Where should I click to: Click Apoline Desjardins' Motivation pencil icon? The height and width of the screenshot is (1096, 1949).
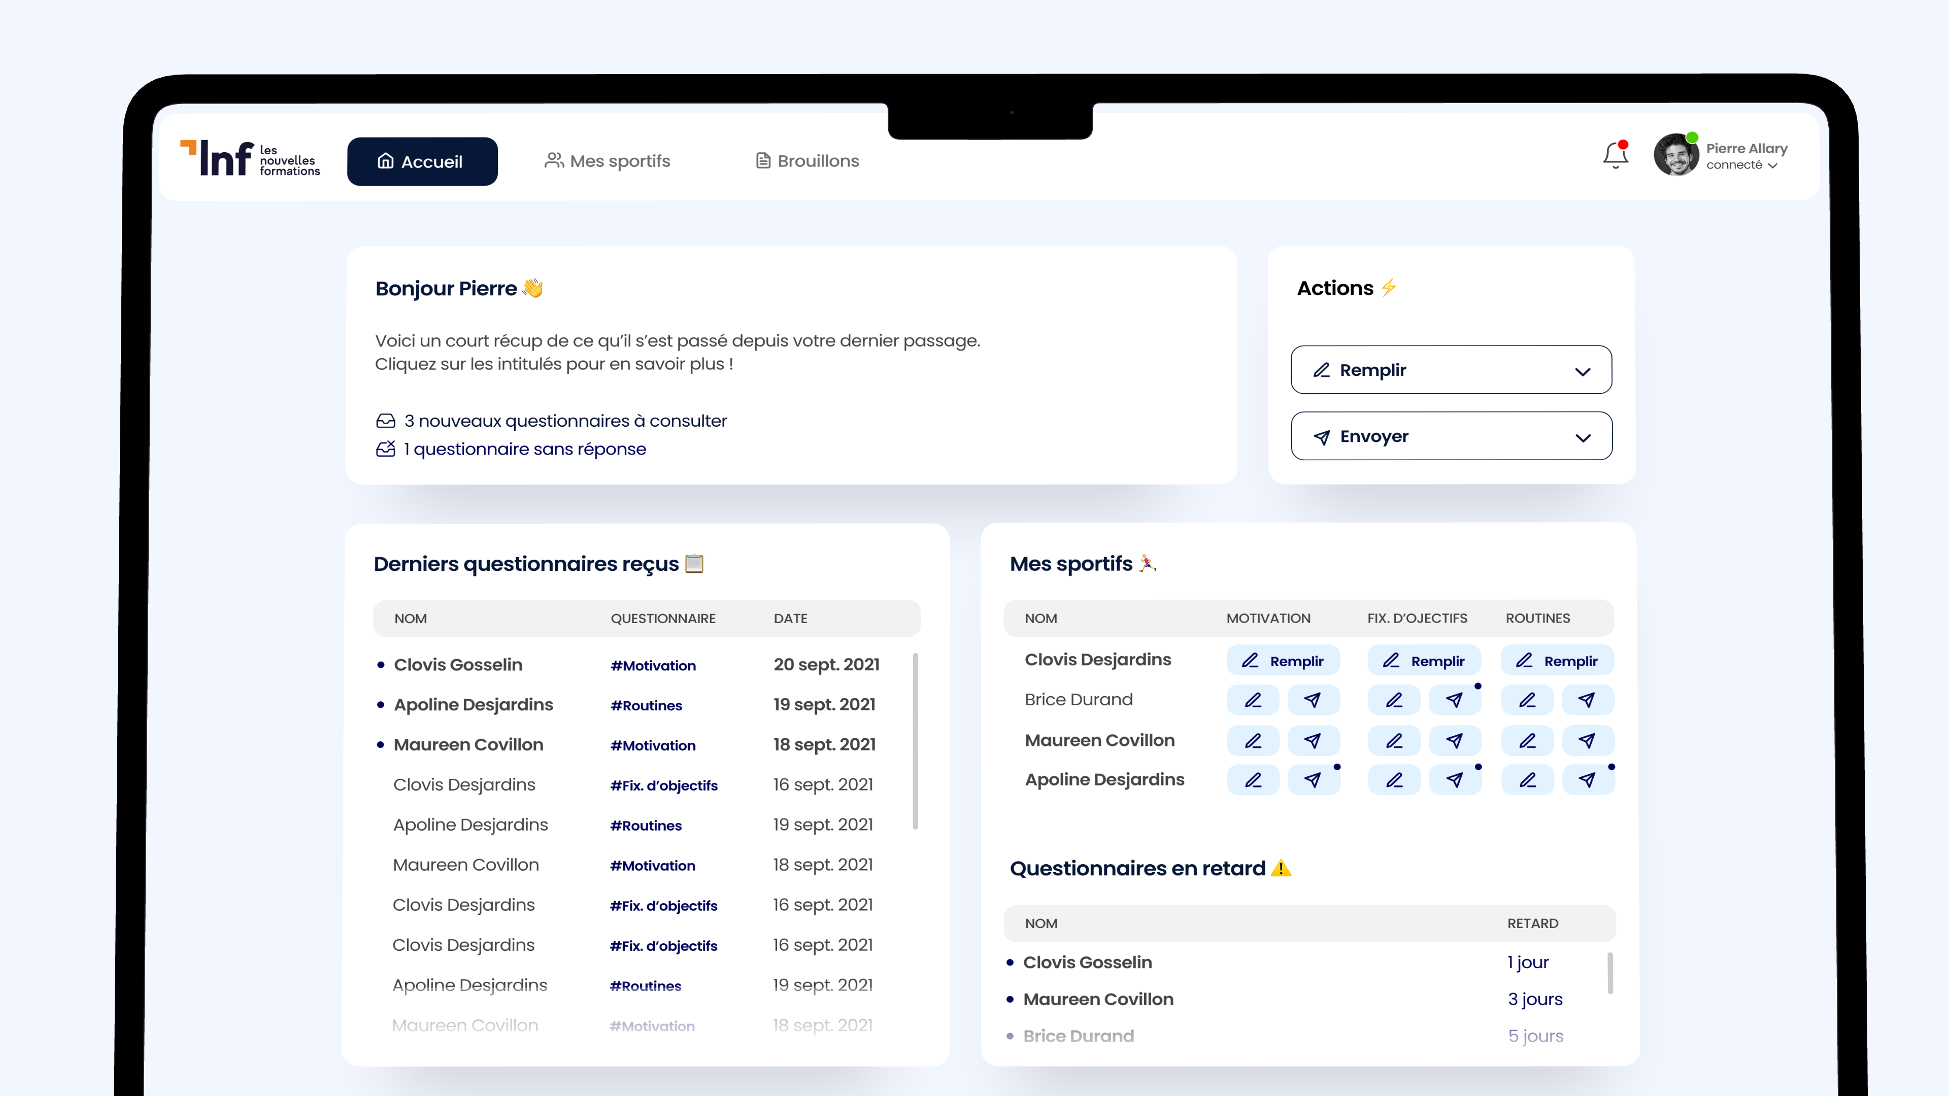click(x=1253, y=780)
